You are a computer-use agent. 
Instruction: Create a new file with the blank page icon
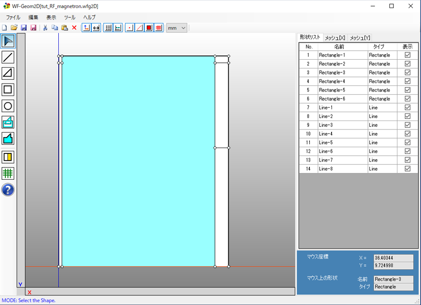tap(4, 28)
